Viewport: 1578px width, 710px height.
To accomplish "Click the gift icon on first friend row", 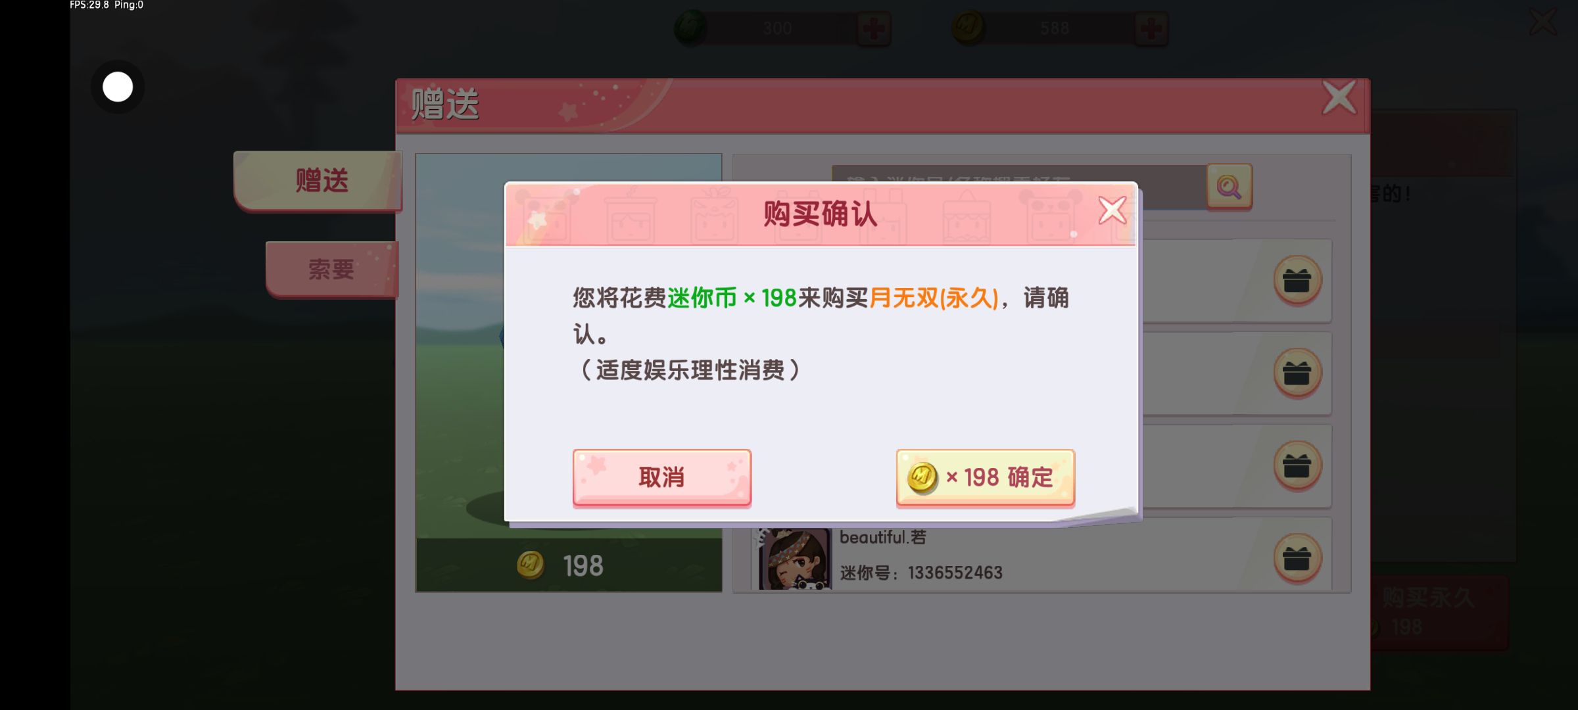I will pyautogui.click(x=1297, y=281).
